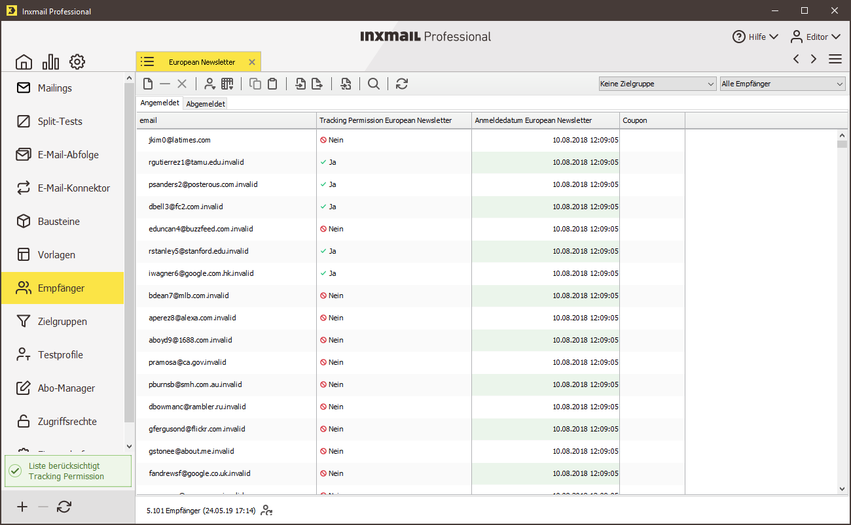851x525 pixels.
Task: Open the Alle Empfänger dropdown
Action: [x=783, y=84]
